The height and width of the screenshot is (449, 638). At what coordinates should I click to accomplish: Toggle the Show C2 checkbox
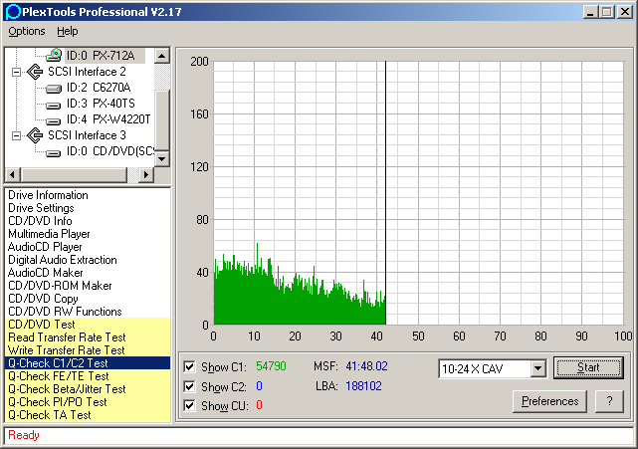(x=189, y=386)
